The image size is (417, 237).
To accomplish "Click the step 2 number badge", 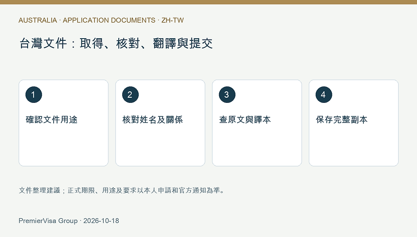I will [130, 94].
